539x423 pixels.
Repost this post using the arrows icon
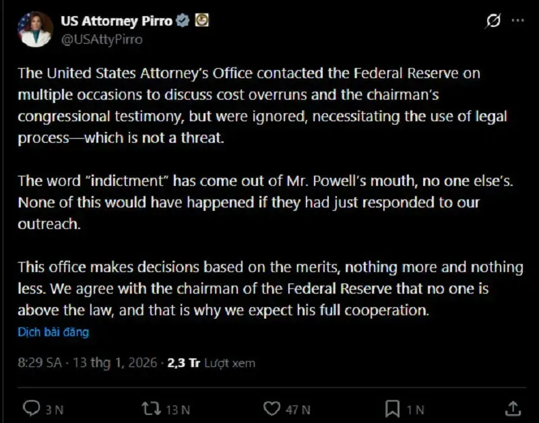(150, 408)
